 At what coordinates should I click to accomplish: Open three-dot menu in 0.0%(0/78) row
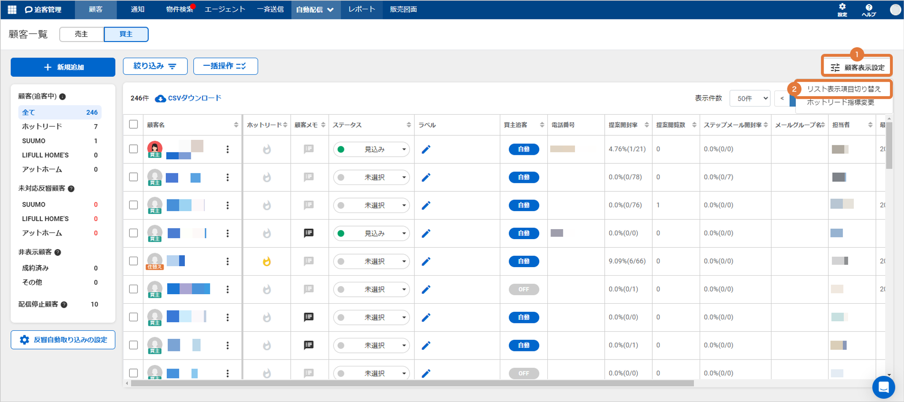pos(227,177)
